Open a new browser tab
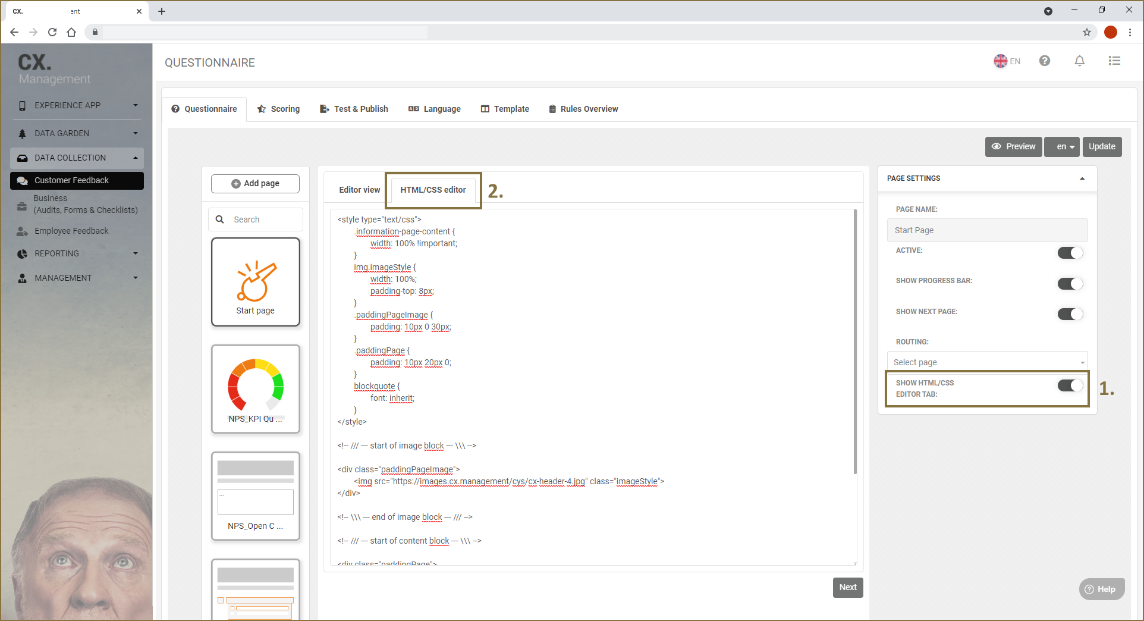 coord(162,11)
